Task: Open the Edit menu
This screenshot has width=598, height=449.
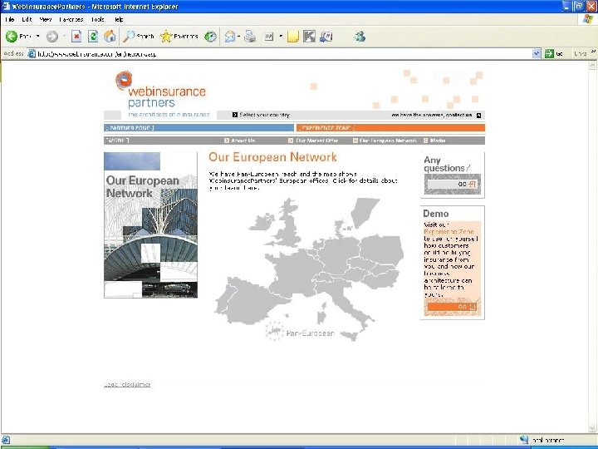Action: point(27,19)
